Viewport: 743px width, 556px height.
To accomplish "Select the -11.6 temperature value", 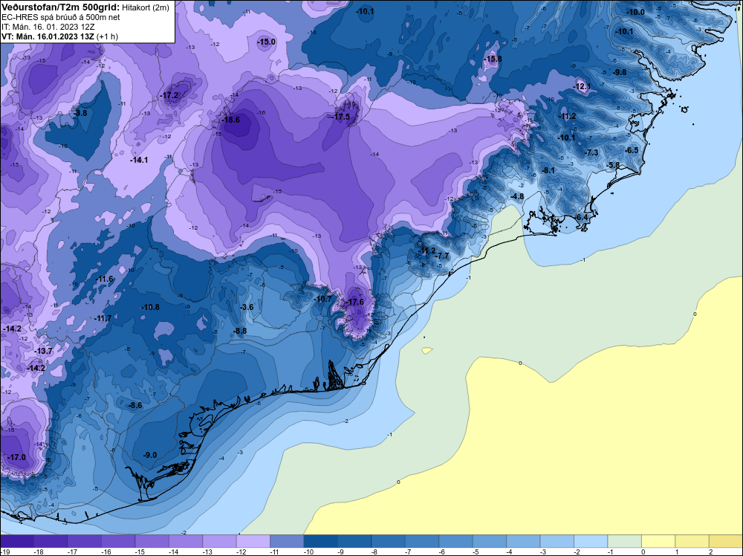I will [105, 279].
